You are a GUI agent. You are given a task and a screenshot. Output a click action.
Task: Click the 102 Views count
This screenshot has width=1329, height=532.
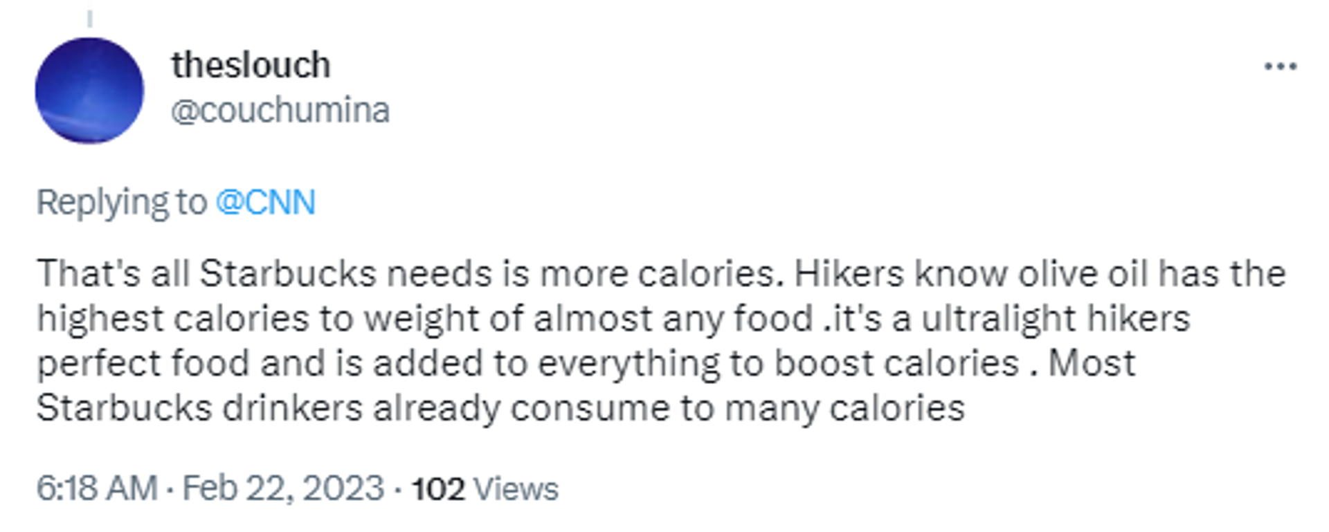click(485, 489)
